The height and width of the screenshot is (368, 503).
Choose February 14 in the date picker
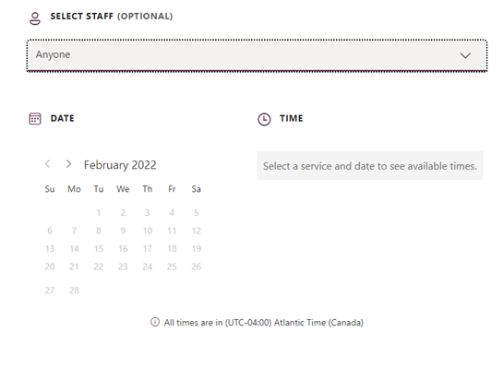click(74, 249)
